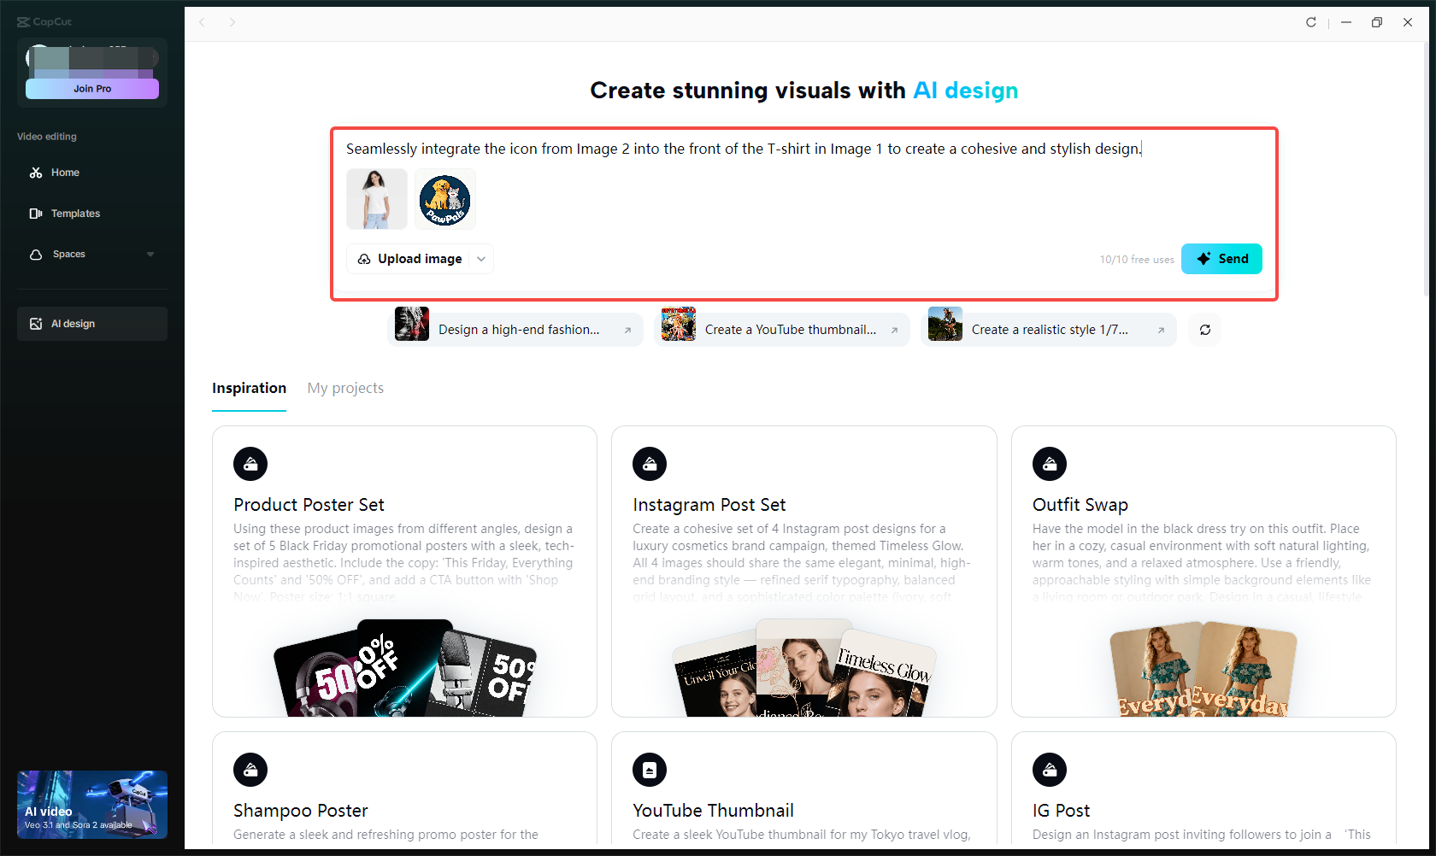Click the Product Poster Set card icon

250,464
